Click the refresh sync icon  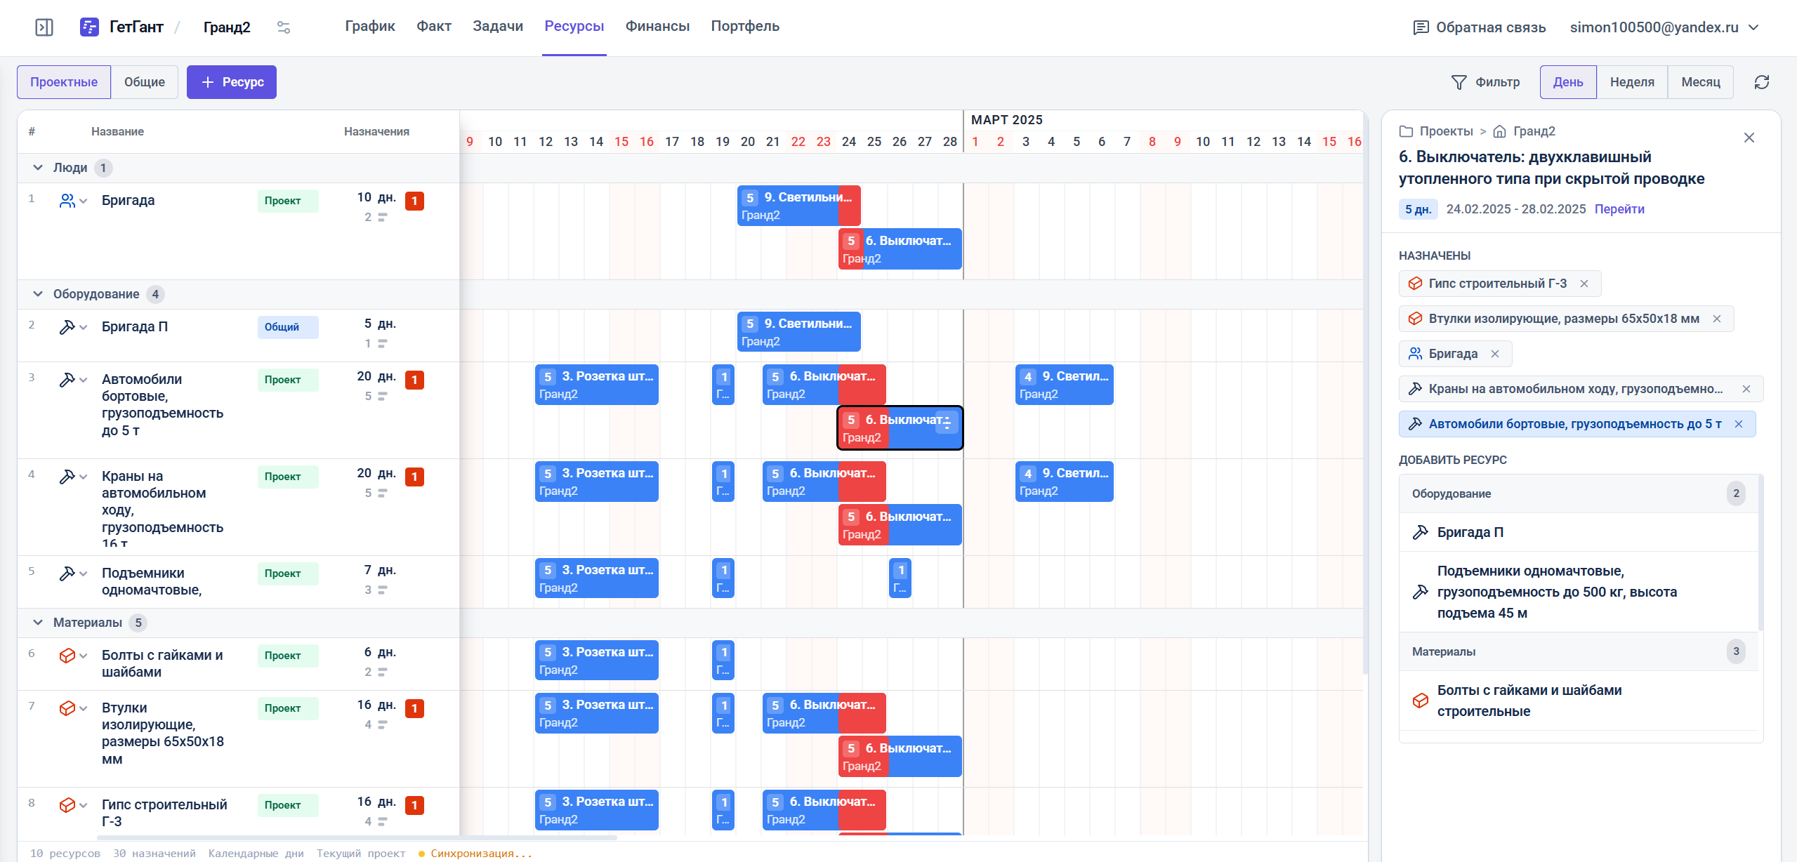(x=1762, y=82)
